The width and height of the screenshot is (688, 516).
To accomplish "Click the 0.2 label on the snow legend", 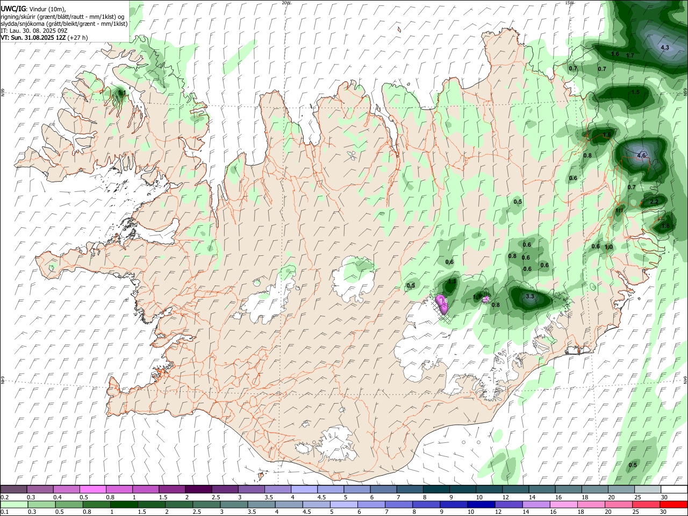I will pyautogui.click(x=4, y=497).
